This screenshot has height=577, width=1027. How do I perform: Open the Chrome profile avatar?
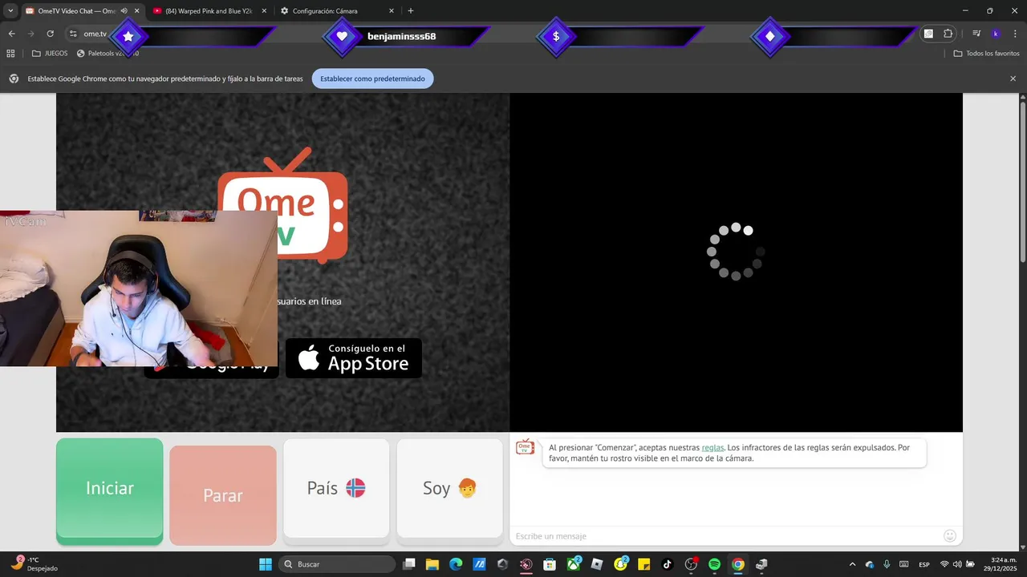pos(996,34)
